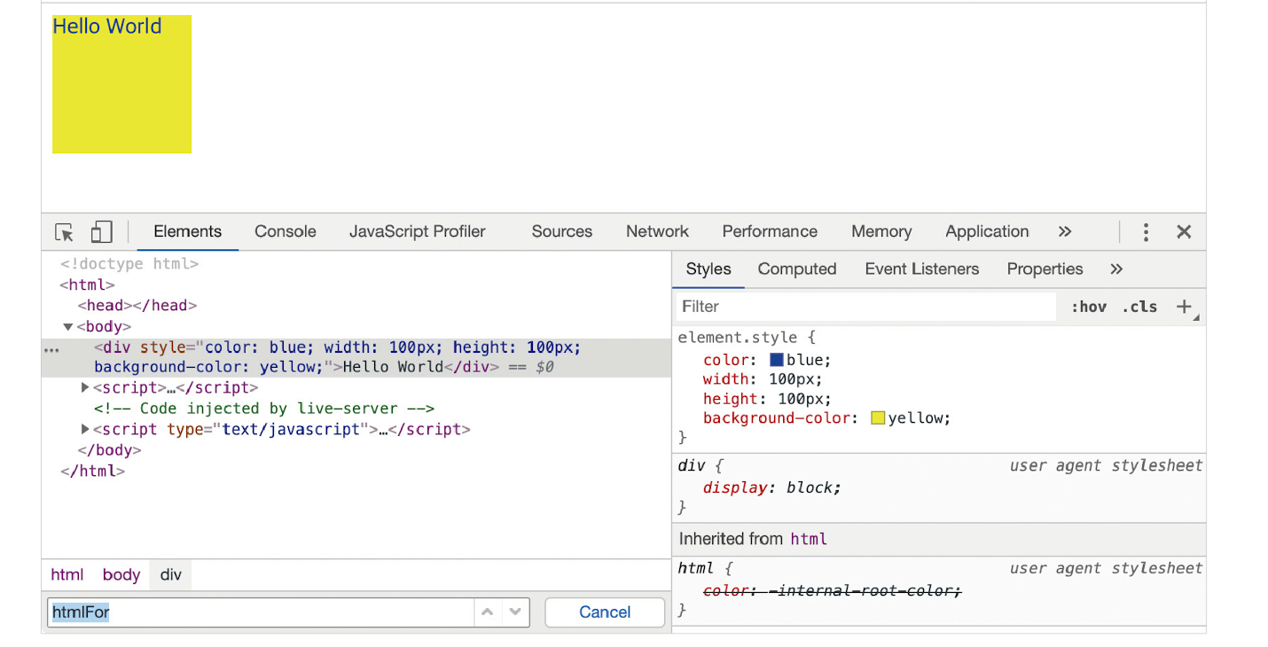Click the Hello World text on page
Viewport: 1268px width, 647px height.
click(106, 27)
